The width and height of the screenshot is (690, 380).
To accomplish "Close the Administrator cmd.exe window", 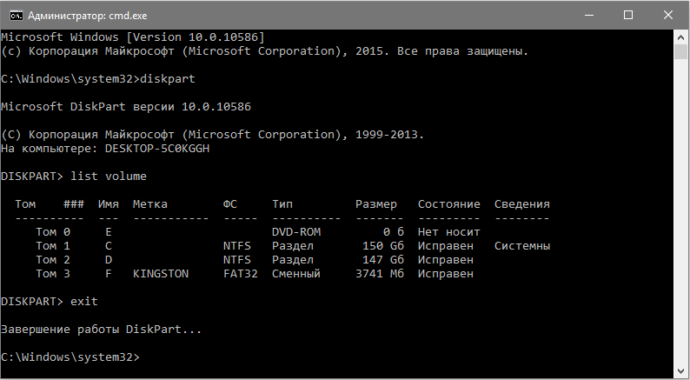I will (x=667, y=15).
